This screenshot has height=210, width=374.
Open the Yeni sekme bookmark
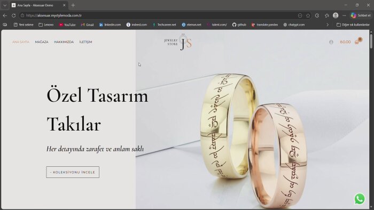[x=24, y=25]
